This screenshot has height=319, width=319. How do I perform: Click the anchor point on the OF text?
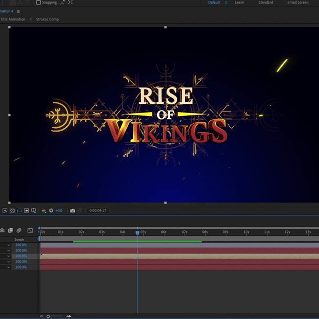[166, 115]
